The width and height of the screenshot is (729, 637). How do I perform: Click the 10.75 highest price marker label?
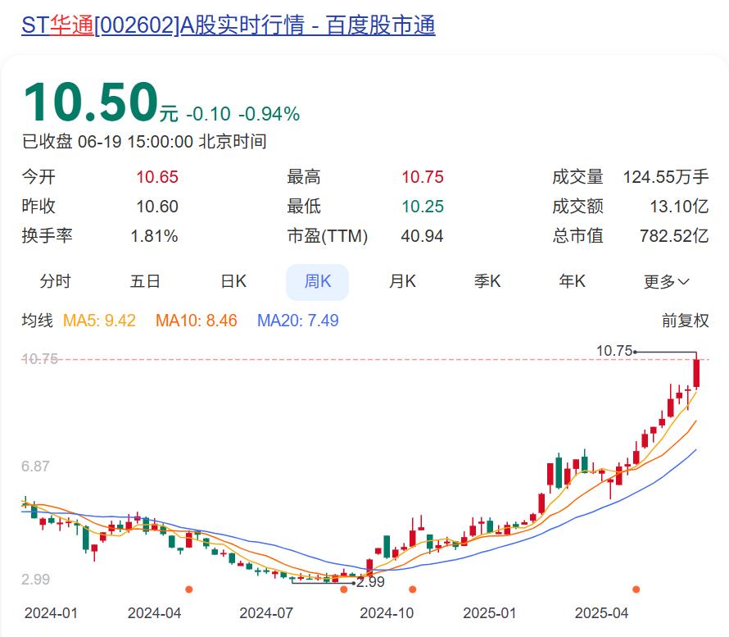click(x=614, y=351)
